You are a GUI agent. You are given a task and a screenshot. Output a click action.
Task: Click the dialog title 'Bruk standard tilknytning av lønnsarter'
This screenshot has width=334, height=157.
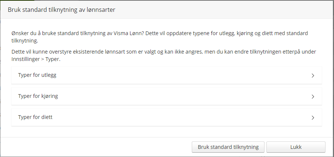click(62, 10)
